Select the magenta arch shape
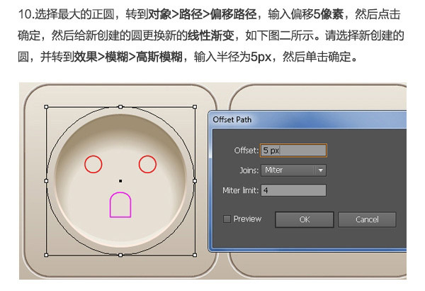425x291 pixels. pyautogui.click(x=120, y=205)
